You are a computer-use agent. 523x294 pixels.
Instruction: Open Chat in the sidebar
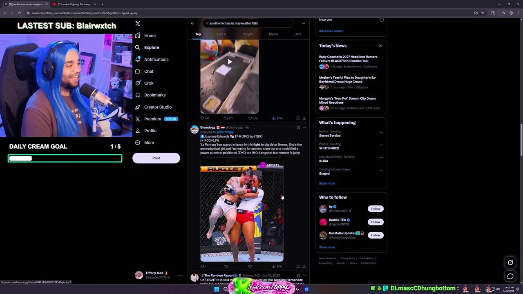pyautogui.click(x=144, y=71)
